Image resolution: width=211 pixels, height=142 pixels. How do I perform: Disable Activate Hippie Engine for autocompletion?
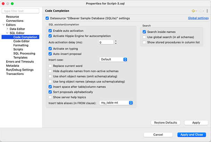pos(50,36)
